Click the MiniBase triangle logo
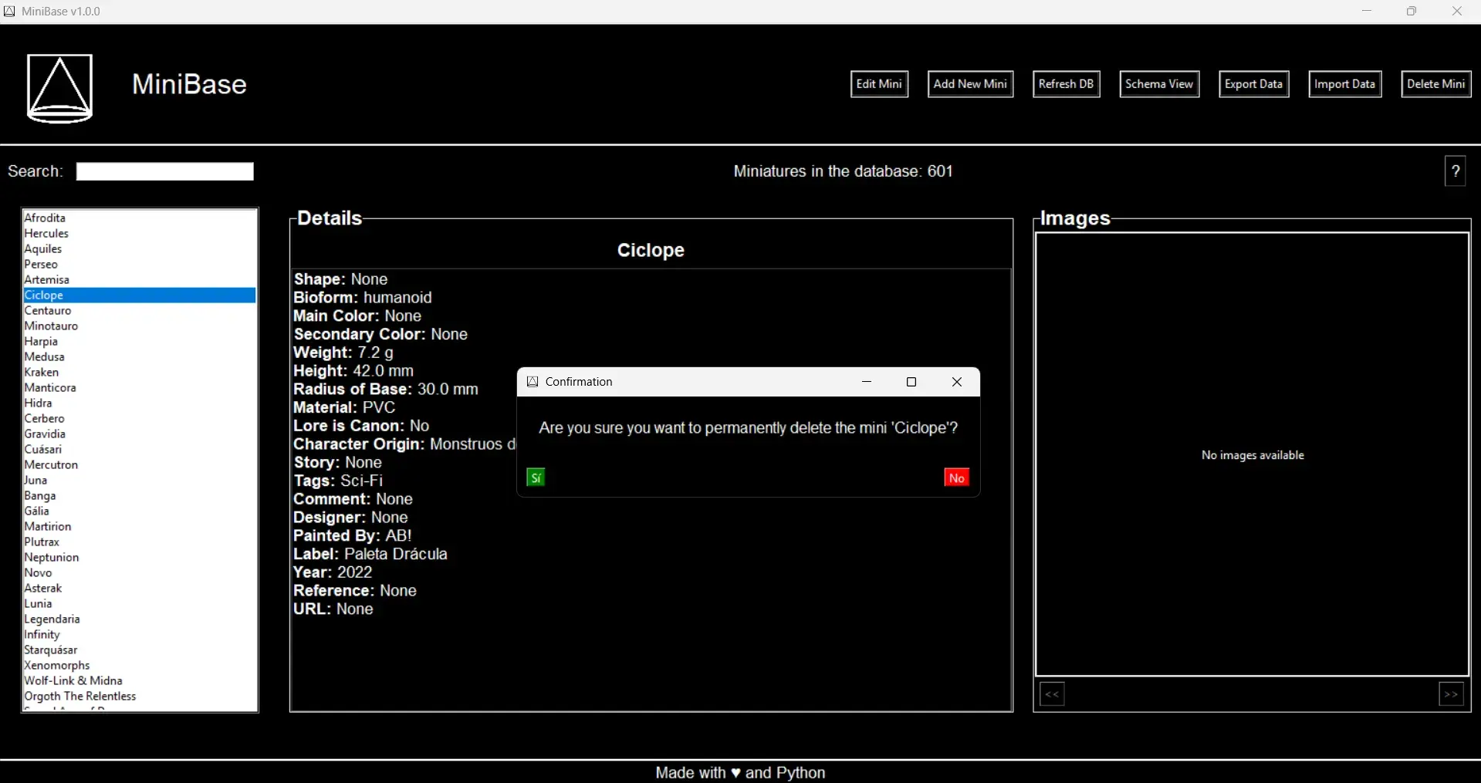Image resolution: width=1481 pixels, height=783 pixels. [x=60, y=88]
